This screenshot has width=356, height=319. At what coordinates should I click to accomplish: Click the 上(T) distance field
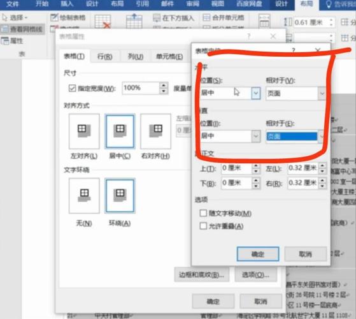point(236,168)
